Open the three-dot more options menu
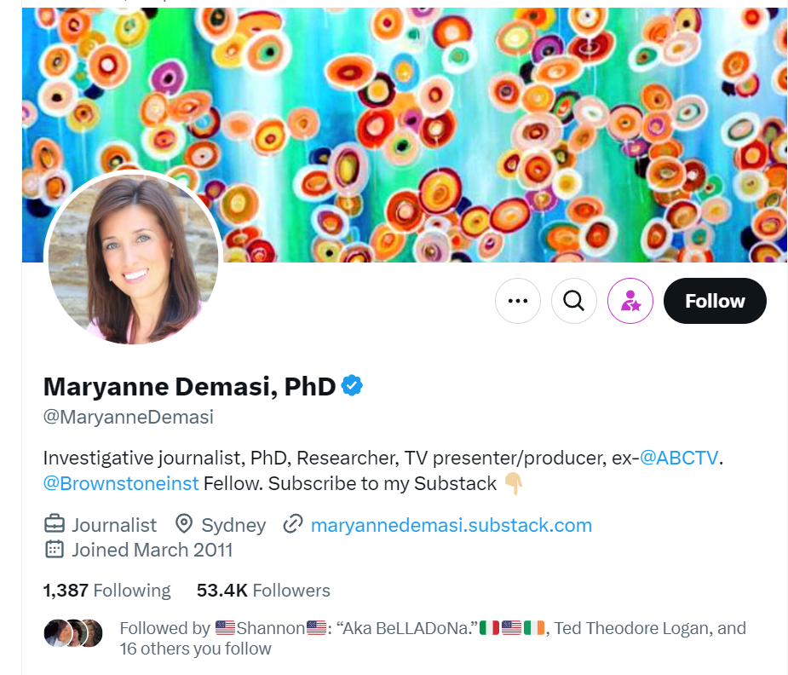The image size is (788, 675). pyautogui.click(x=518, y=301)
